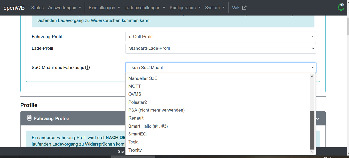Screen dimensions: 349x158
Task: Open the Lade-Profil dropdown showing Standard-Lade-Profil
Action: pos(221,48)
